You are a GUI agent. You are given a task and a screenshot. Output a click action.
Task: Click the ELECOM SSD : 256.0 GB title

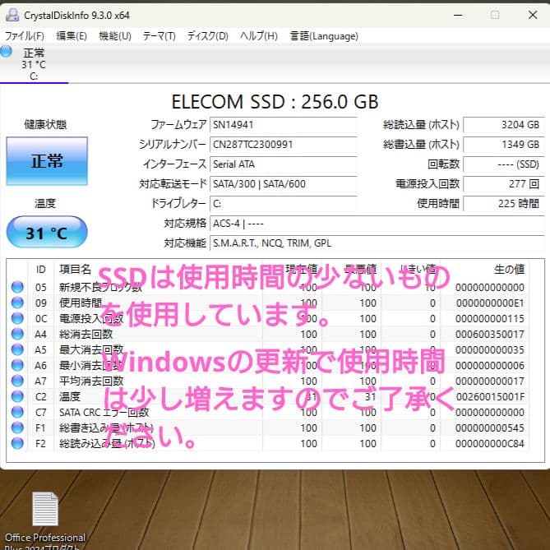tap(275, 102)
